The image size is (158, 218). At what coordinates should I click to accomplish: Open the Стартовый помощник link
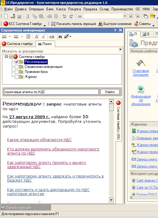141,73
